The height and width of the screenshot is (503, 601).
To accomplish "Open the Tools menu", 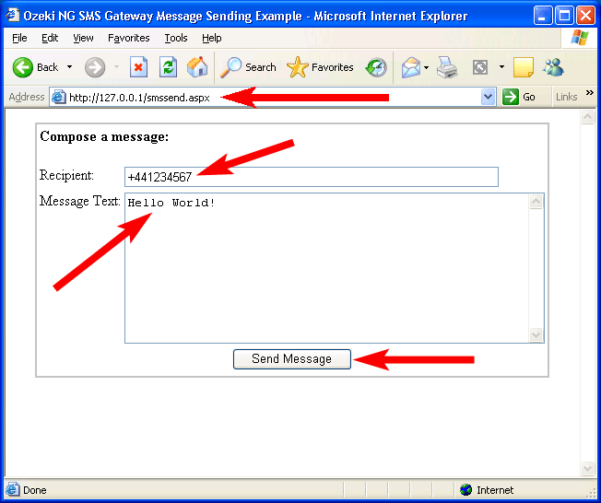I will click(x=176, y=38).
